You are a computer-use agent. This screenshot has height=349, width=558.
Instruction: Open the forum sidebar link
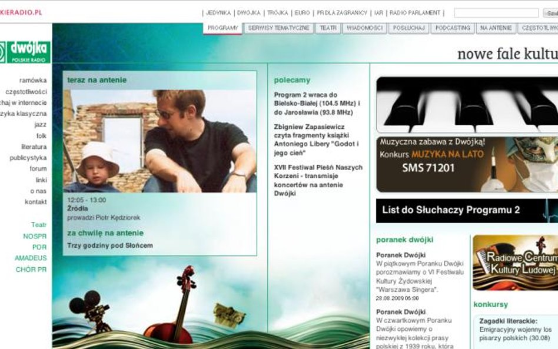38,169
